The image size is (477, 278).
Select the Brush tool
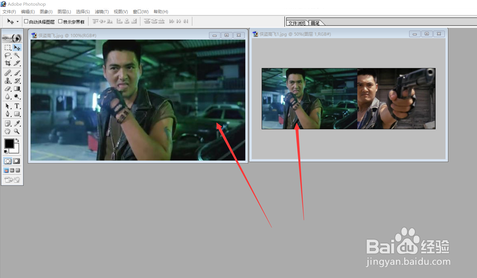click(x=17, y=73)
